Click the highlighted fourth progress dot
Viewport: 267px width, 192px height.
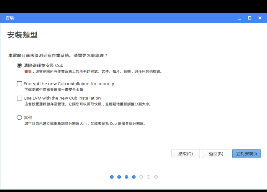(x=134, y=177)
